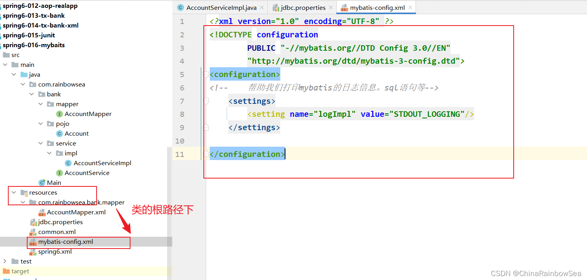Click the Account class icon
The height and width of the screenshot is (280, 587).
[x=60, y=134]
